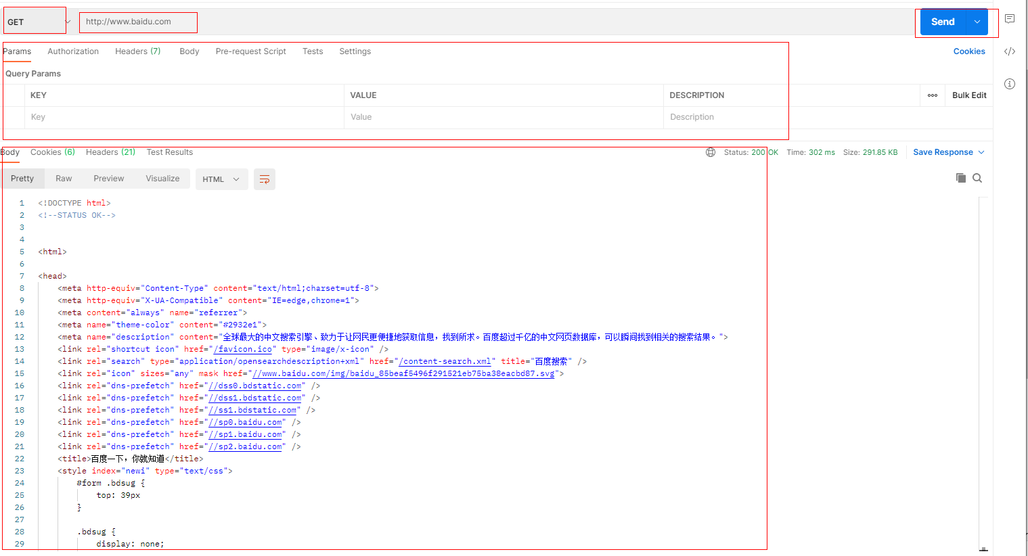The height and width of the screenshot is (556, 1028).
Task: Open the response Headers (21) tab
Action: [x=111, y=152]
